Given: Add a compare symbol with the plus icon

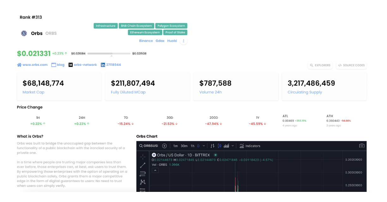Looking at the screenshot, I should pyautogui.click(x=164, y=146).
